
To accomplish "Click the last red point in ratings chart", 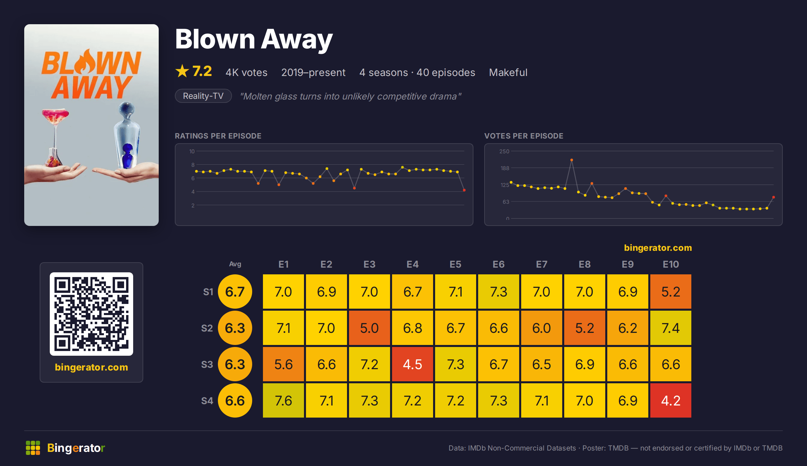I will pos(464,190).
